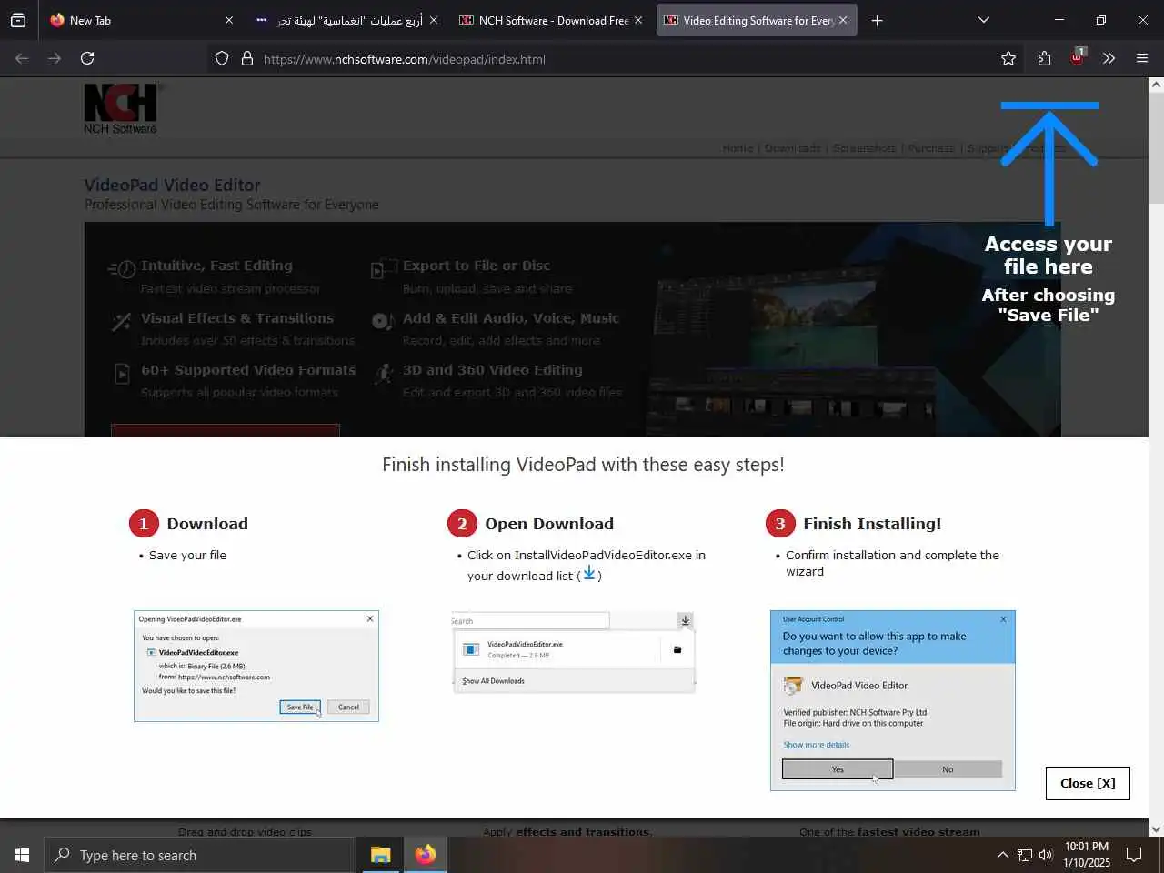The width and height of the screenshot is (1164, 873).
Task: Open the network status tray icon
Action: (1025, 855)
